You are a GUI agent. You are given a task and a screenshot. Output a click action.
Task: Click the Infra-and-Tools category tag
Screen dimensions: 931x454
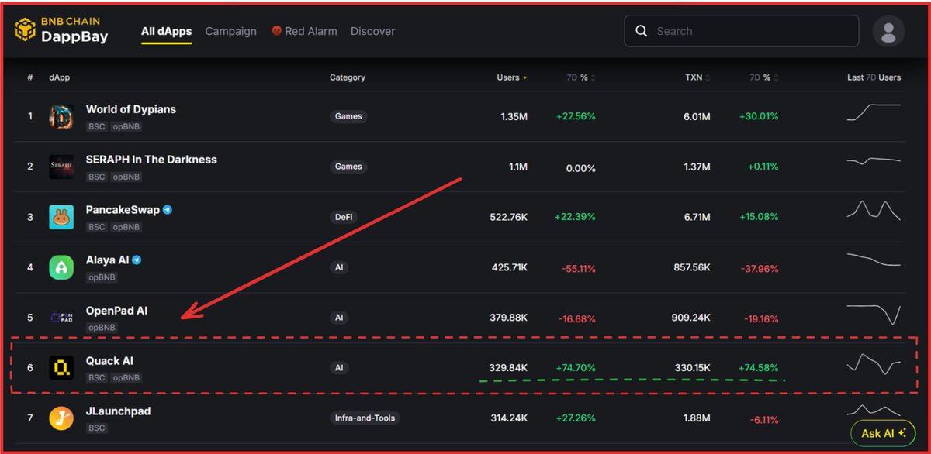(365, 418)
